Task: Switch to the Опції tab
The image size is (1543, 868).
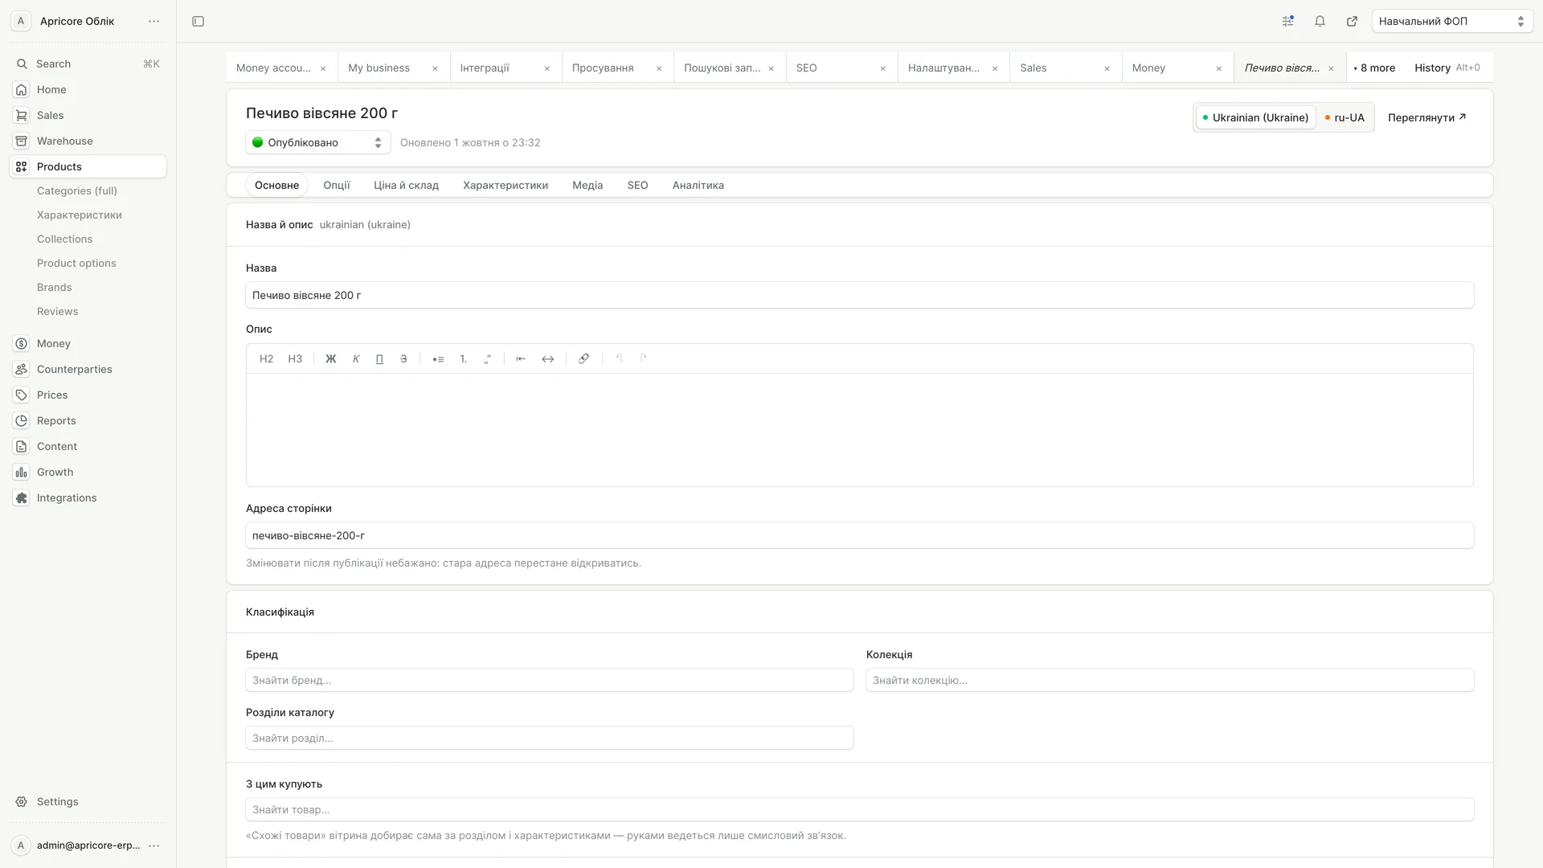Action: (x=336, y=185)
